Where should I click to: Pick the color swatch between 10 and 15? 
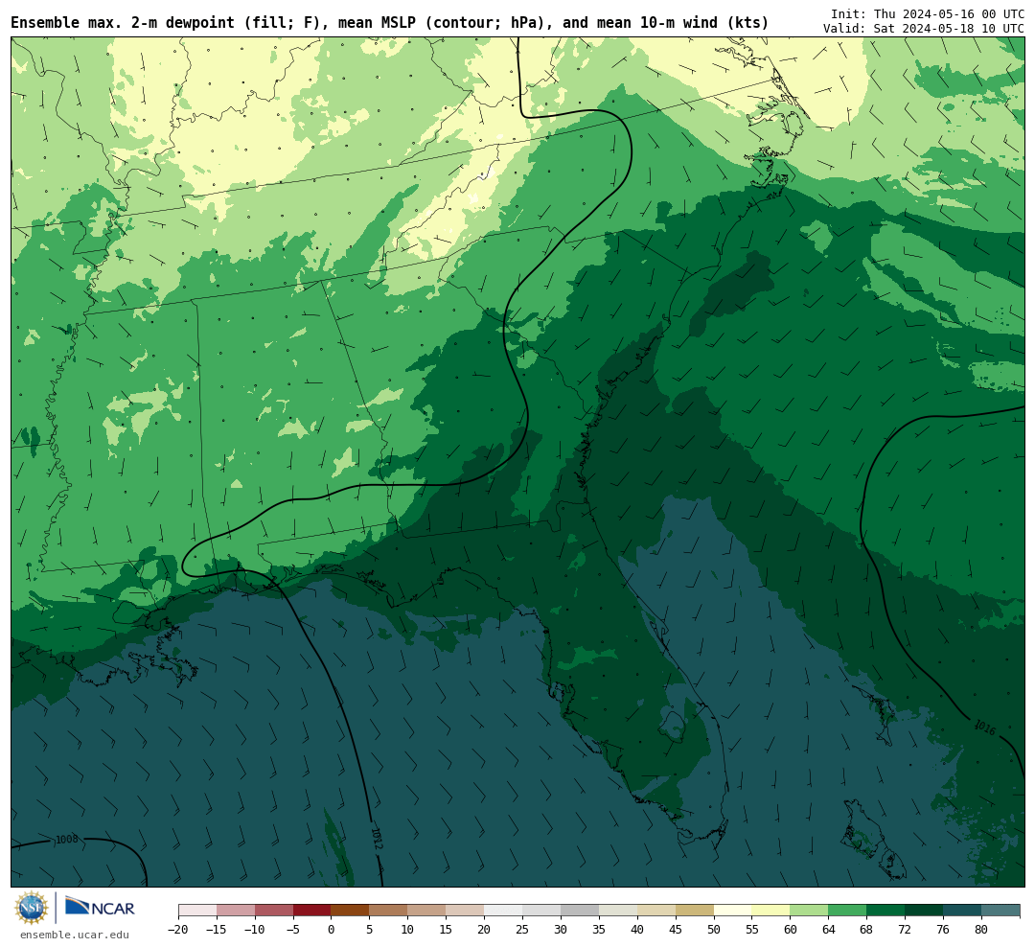(x=427, y=911)
